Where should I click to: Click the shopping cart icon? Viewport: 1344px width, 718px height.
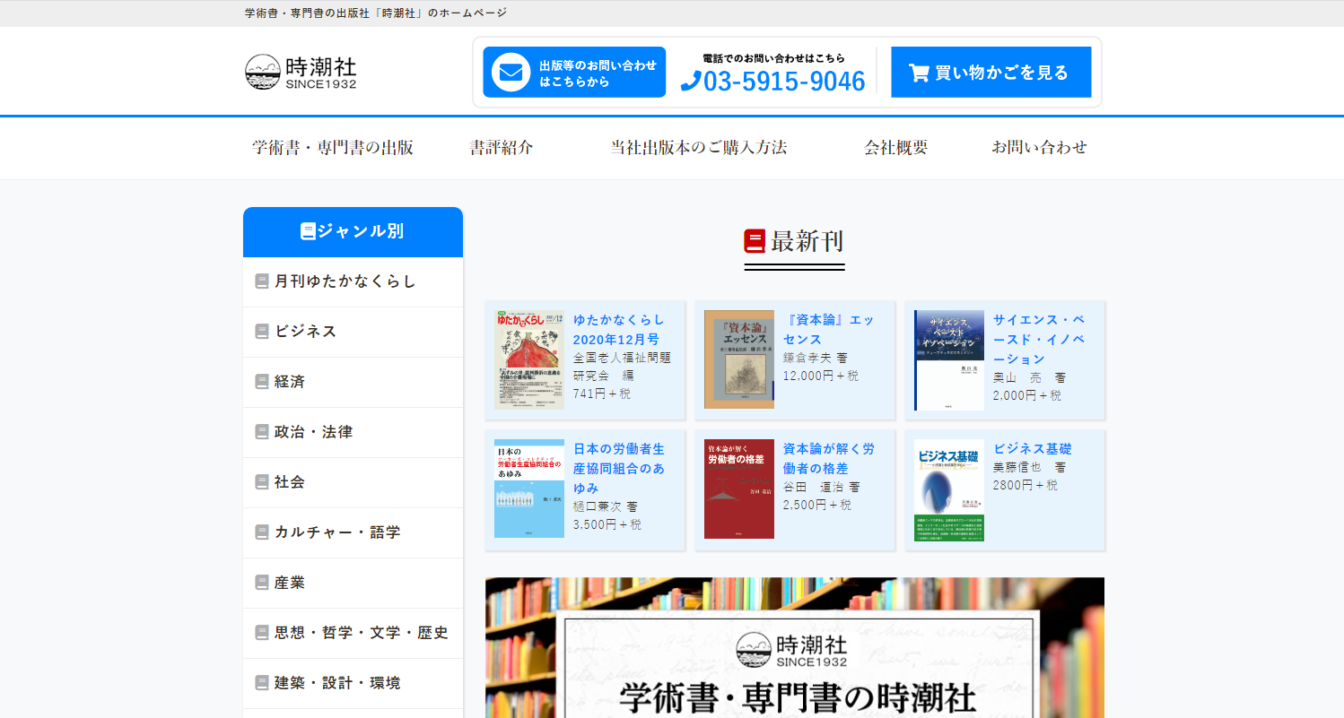(919, 73)
